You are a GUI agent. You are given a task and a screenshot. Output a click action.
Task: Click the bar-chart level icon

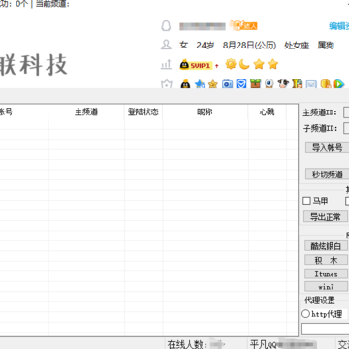point(166,65)
